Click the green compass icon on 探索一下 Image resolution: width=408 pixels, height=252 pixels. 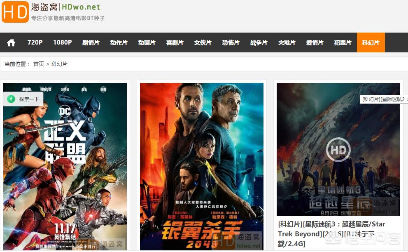[11, 99]
